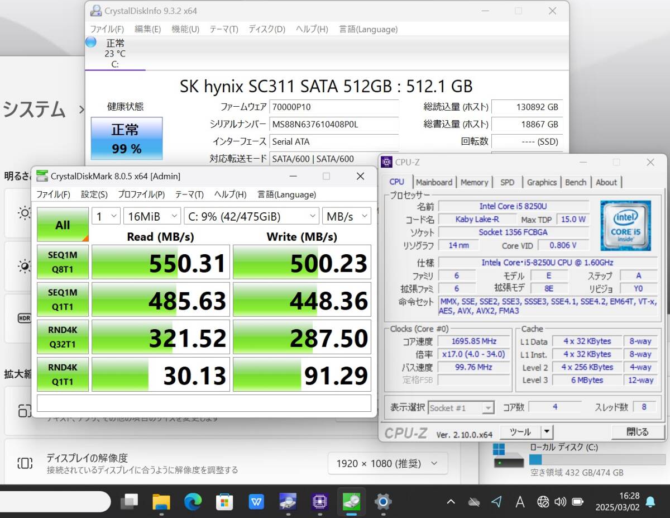Launch Microsoft Edge from the taskbar
670x518 pixels.
193,502
